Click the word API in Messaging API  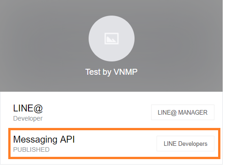67,139
